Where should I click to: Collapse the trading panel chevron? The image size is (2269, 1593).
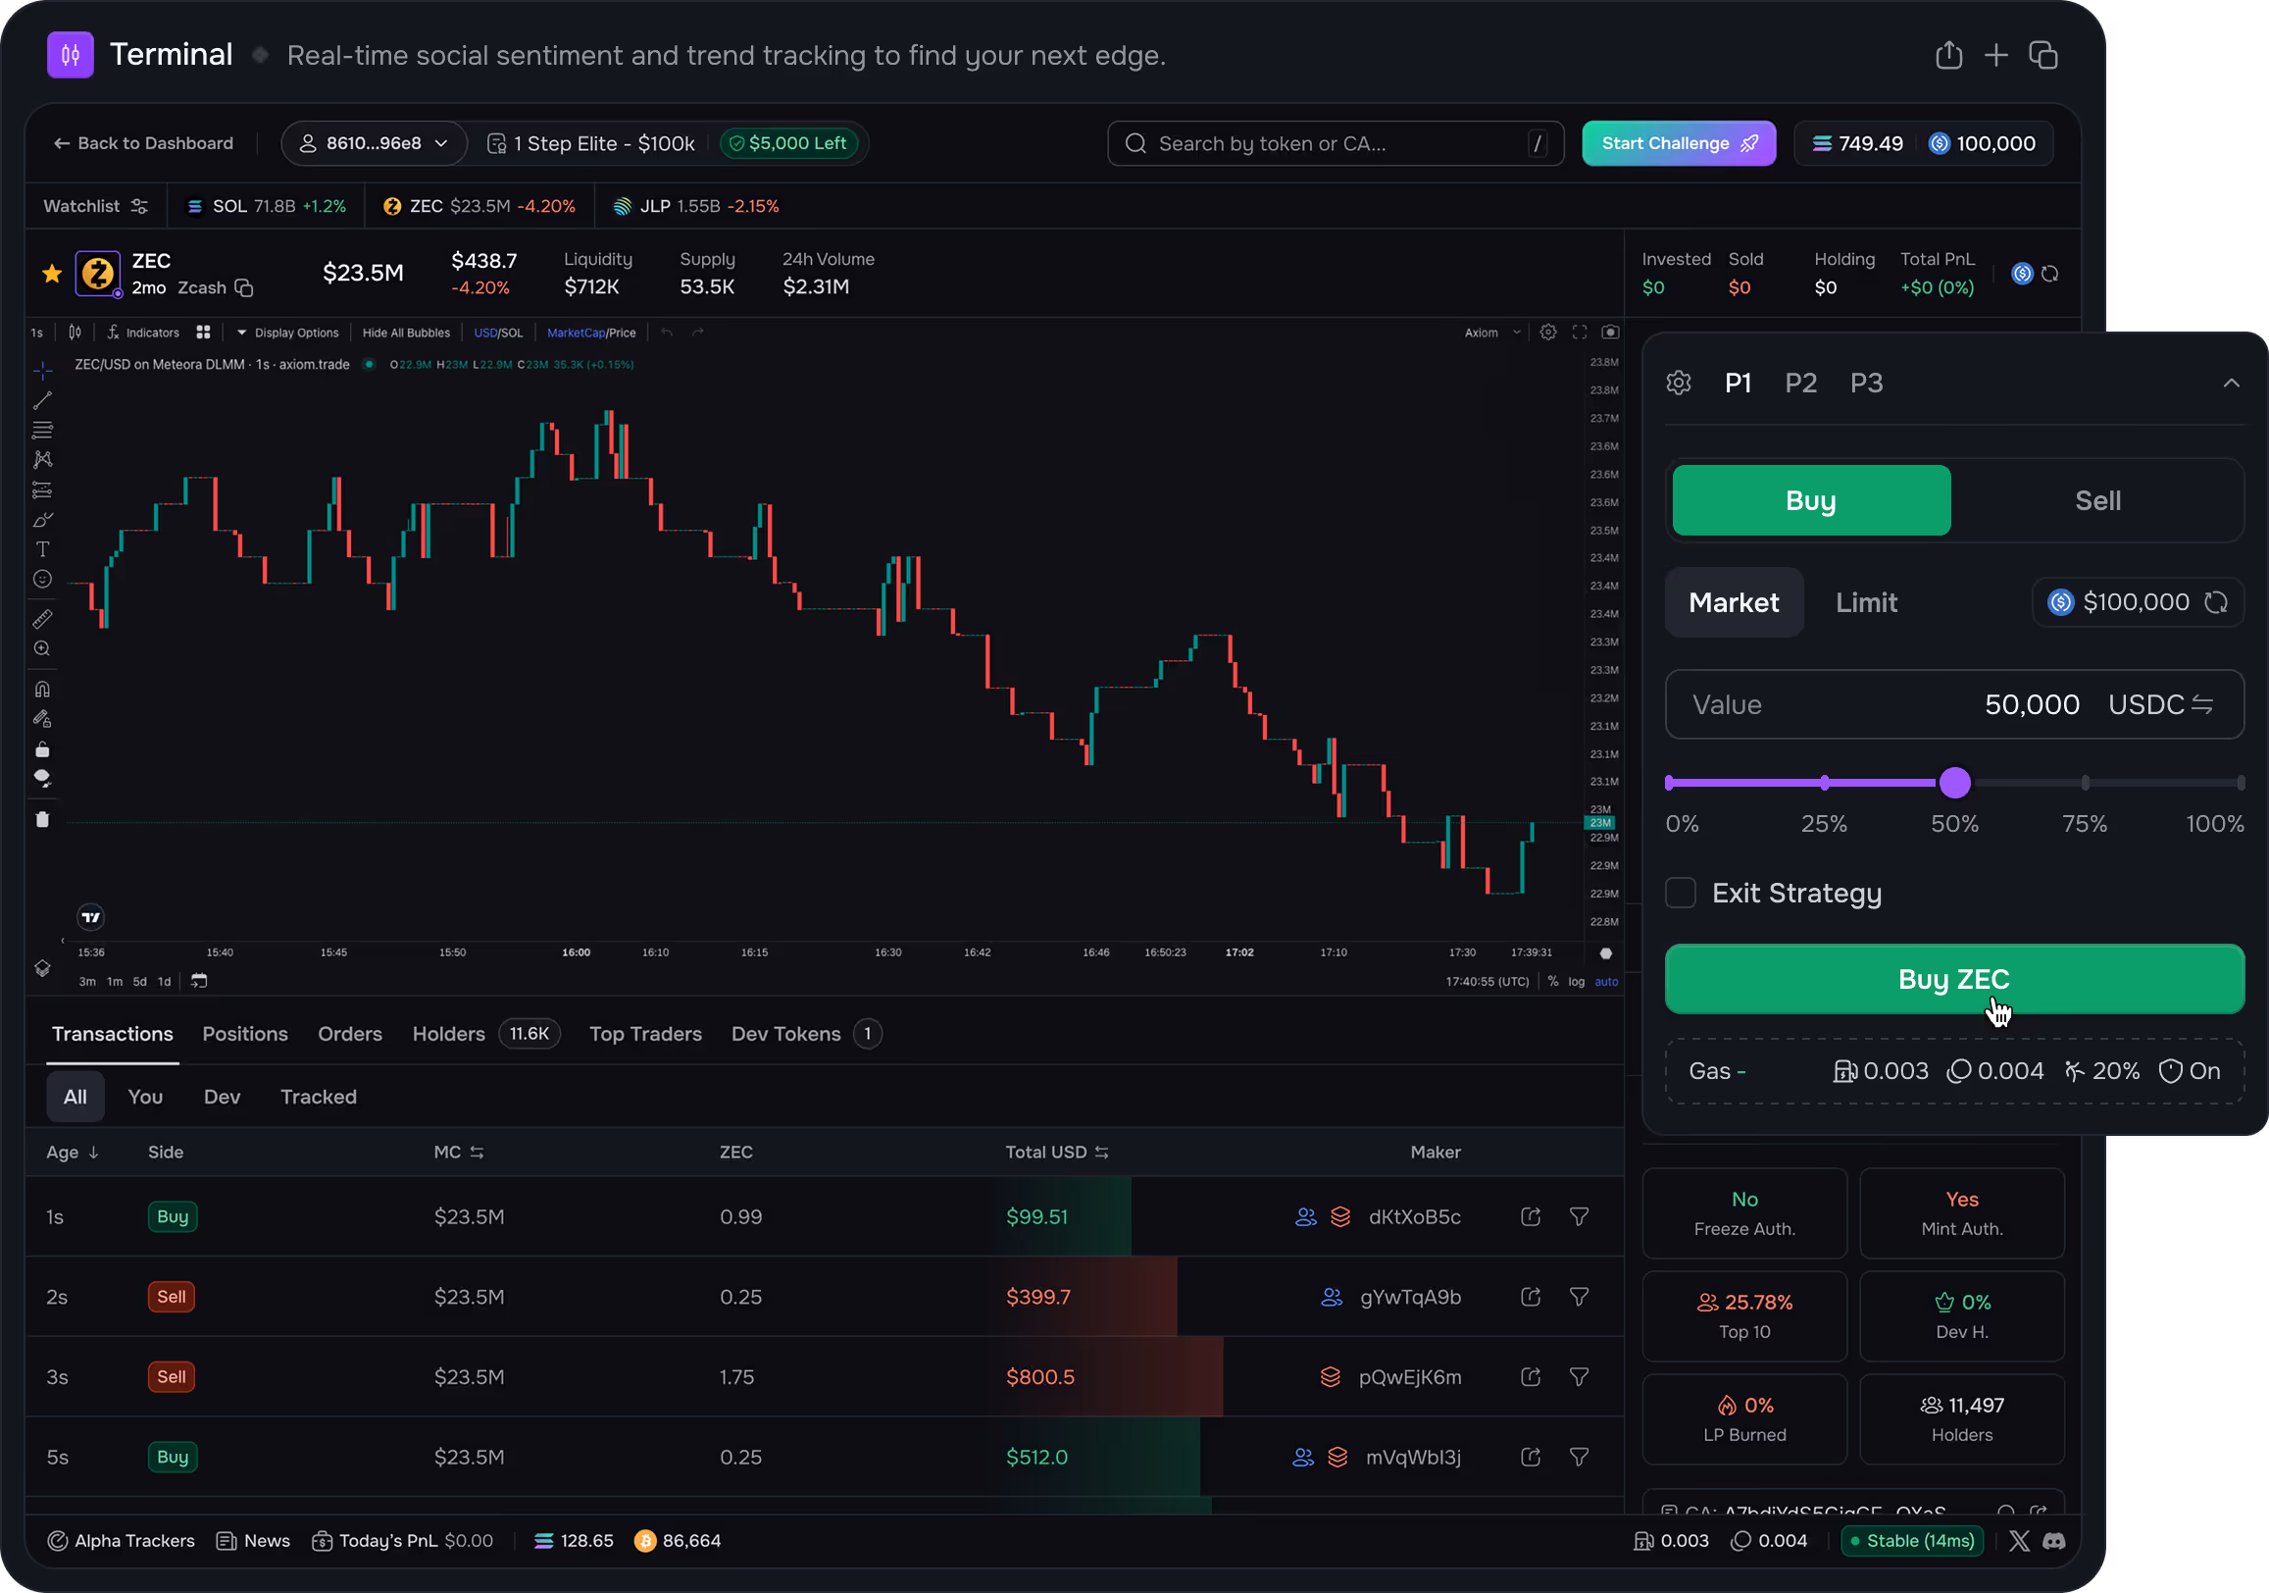2231,383
